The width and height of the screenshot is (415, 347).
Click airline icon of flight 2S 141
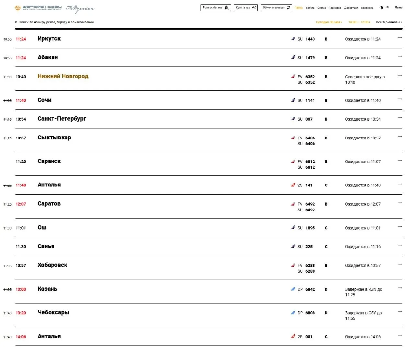293,185
